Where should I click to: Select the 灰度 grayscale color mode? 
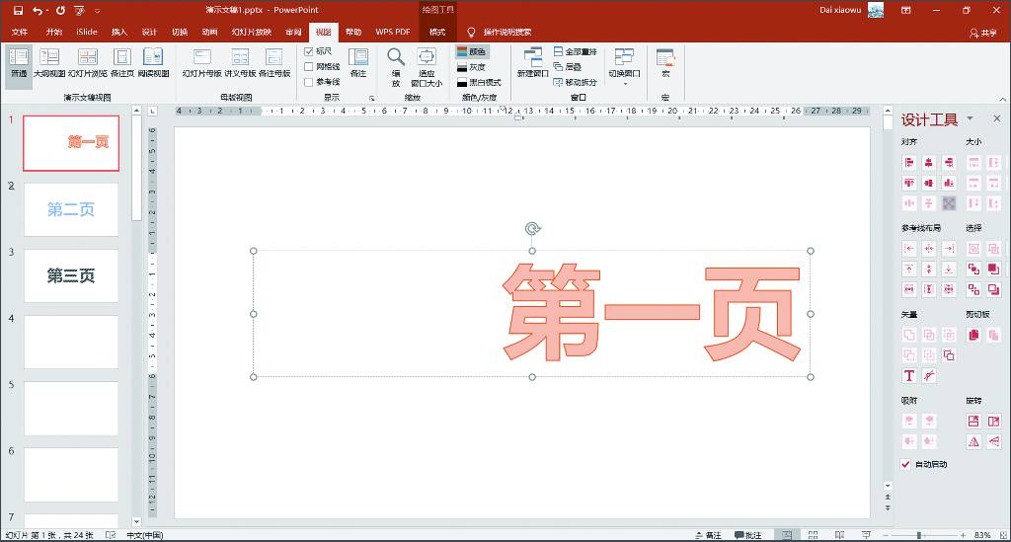(x=470, y=67)
